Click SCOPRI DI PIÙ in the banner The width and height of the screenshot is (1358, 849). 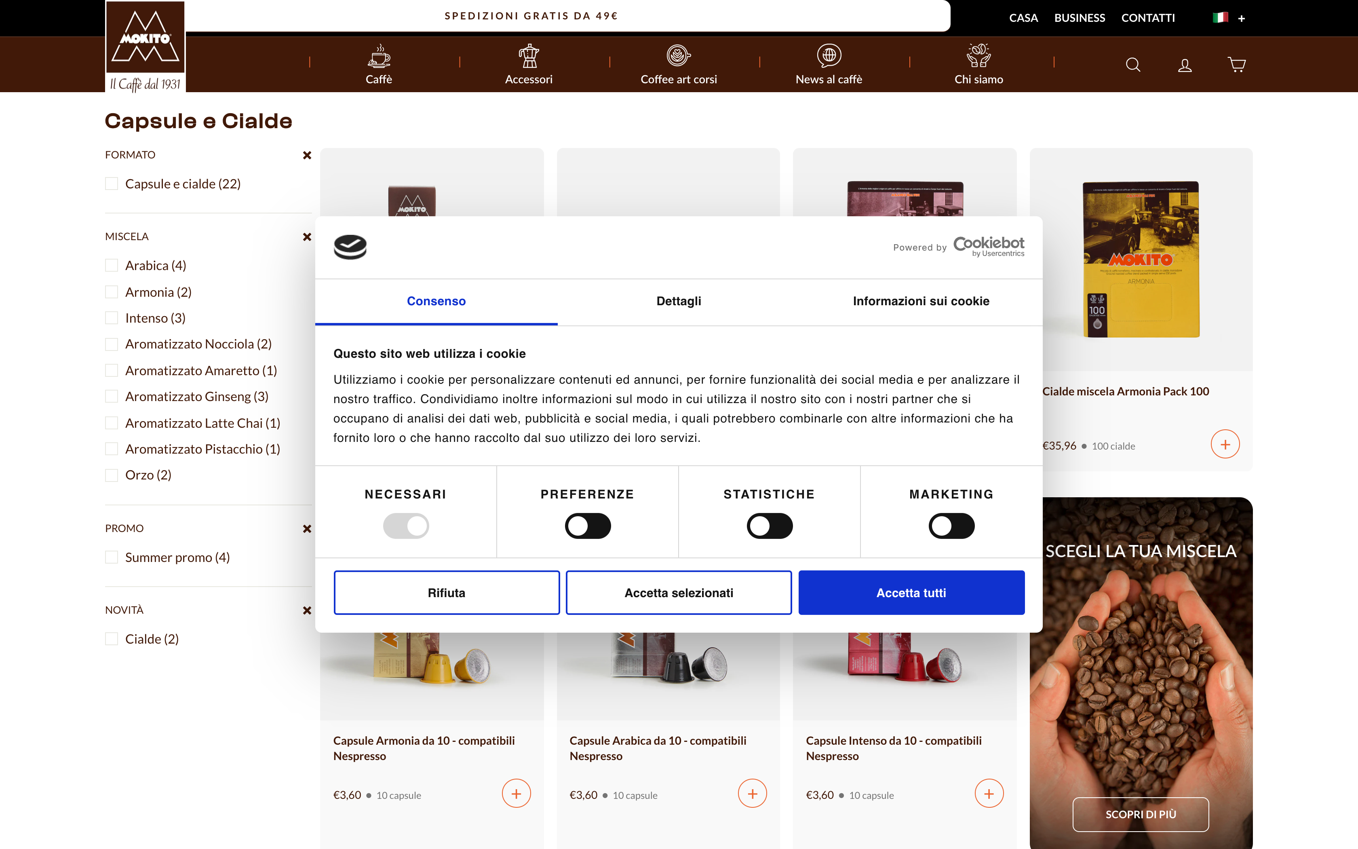pyautogui.click(x=1141, y=813)
